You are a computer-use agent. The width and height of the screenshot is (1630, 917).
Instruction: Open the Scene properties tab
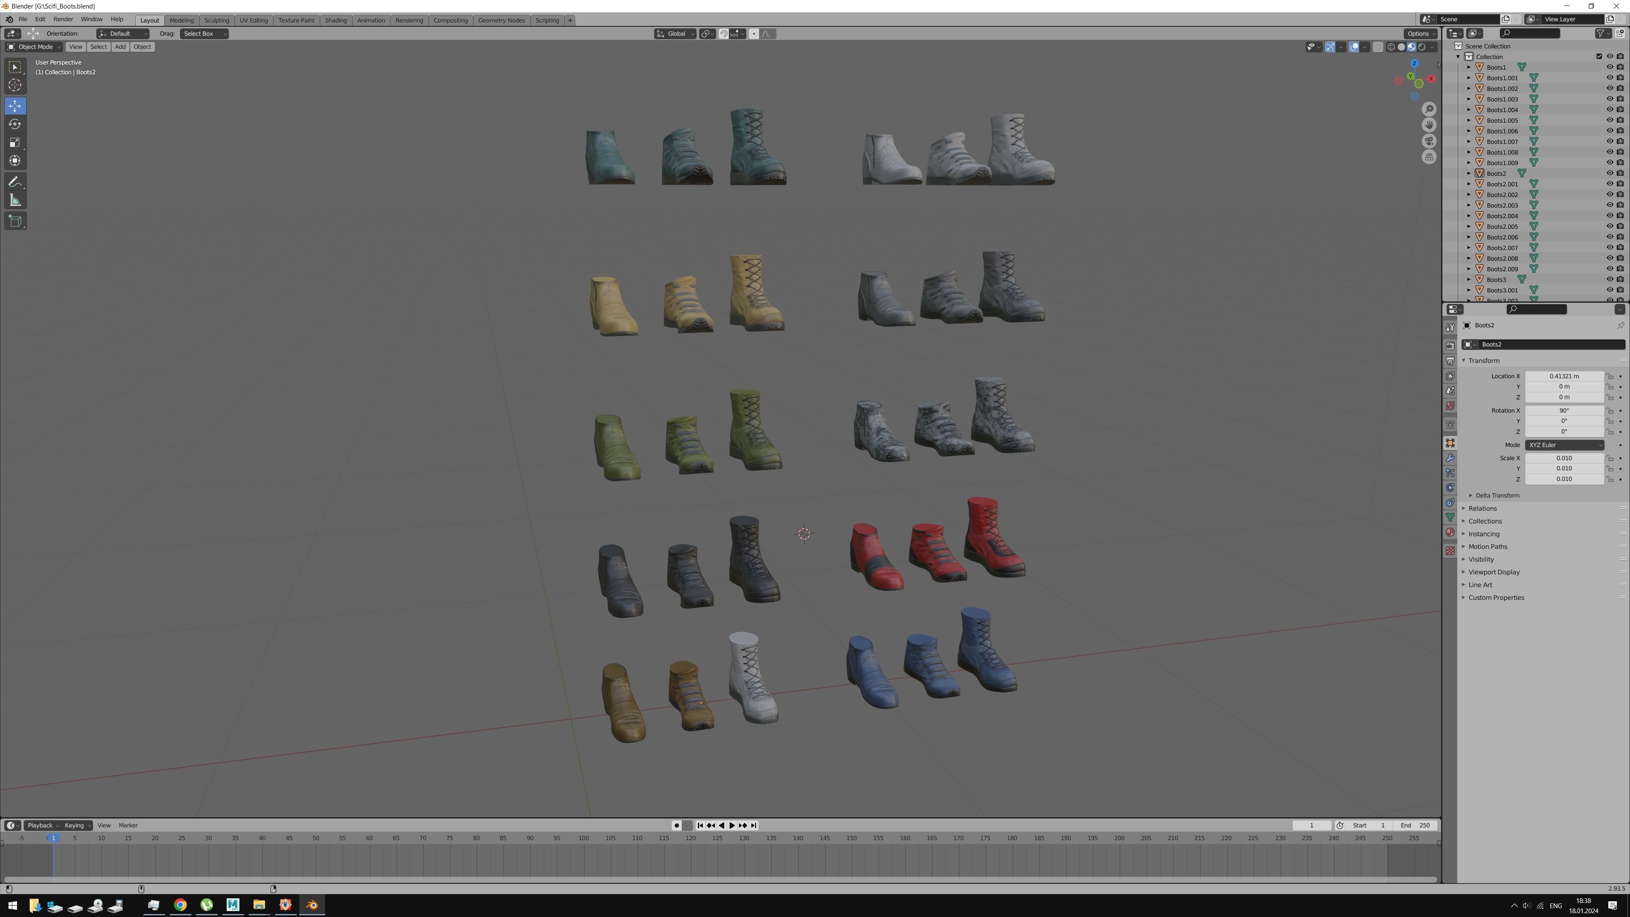(1450, 391)
